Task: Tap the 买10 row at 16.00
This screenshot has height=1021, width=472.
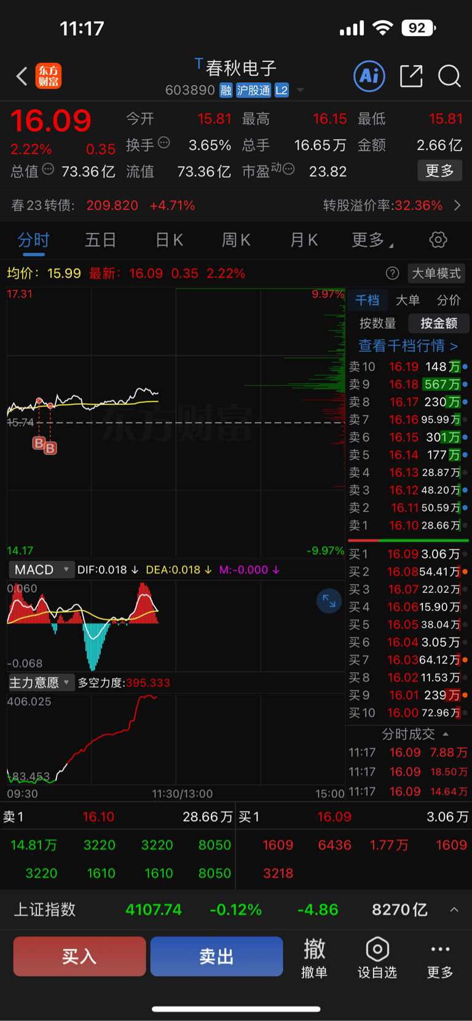Action: (x=409, y=713)
